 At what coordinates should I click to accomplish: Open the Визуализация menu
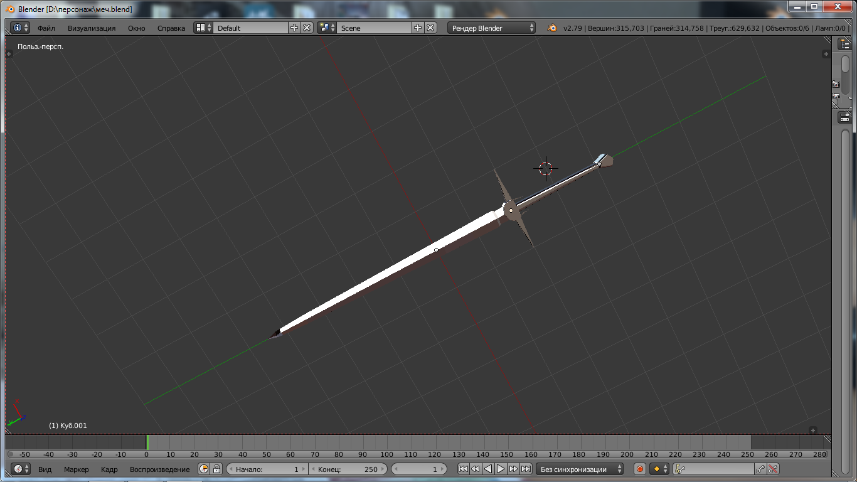coord(92,28)
